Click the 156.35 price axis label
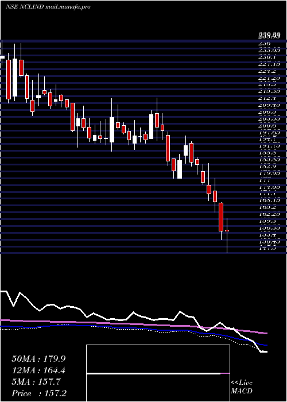The width and height of the screenshot is (287, 402). coord(269,227)
